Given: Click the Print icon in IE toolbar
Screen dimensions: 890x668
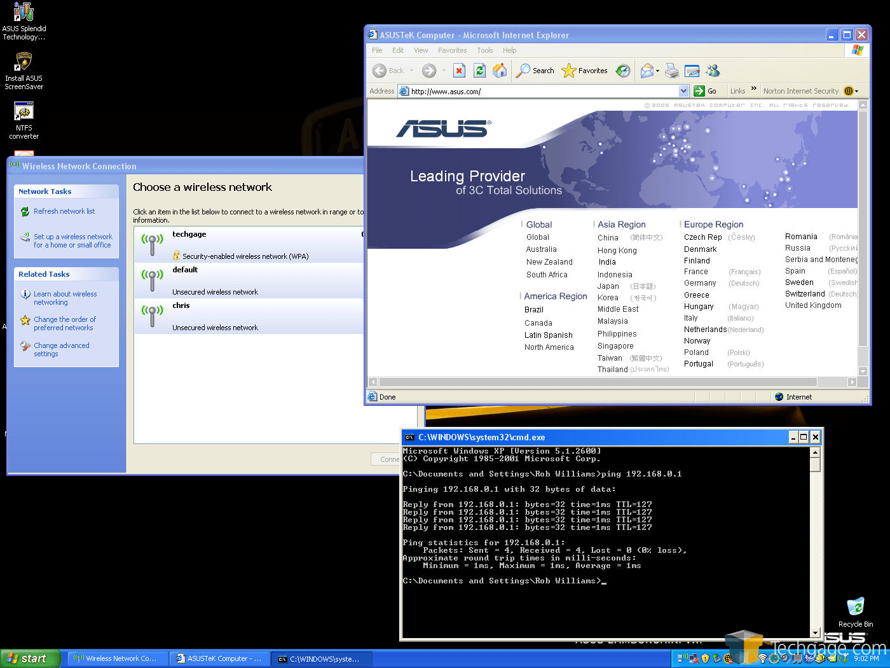Looking at the screenshot, I should click(672, 71).
